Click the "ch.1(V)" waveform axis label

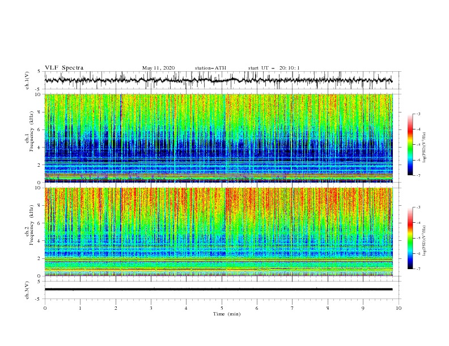click(27, 80)
